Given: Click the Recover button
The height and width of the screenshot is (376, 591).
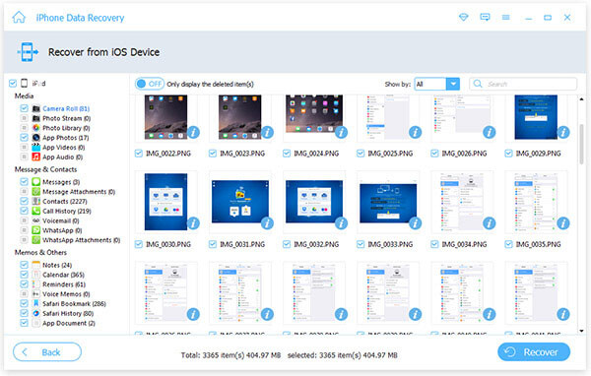Looking at the screenshot, I should (x=534, y=352).
